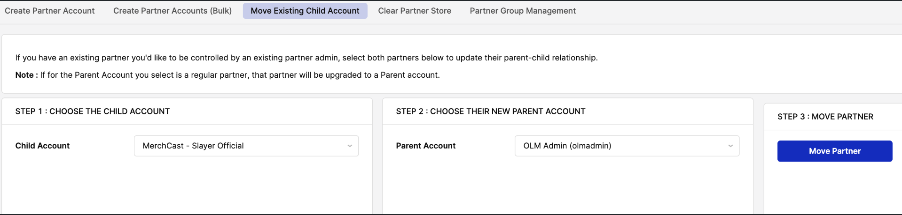This screenshot has width=902, height=215.
Task: Click the OLM Admin (olmadmin) selected value
Action: (567, 146)
